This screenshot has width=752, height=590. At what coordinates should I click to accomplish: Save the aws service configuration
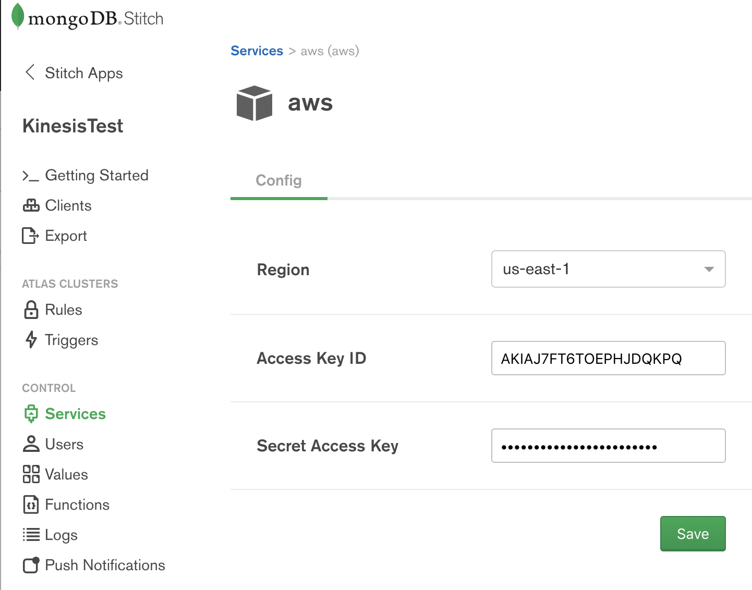coord(693,534)
